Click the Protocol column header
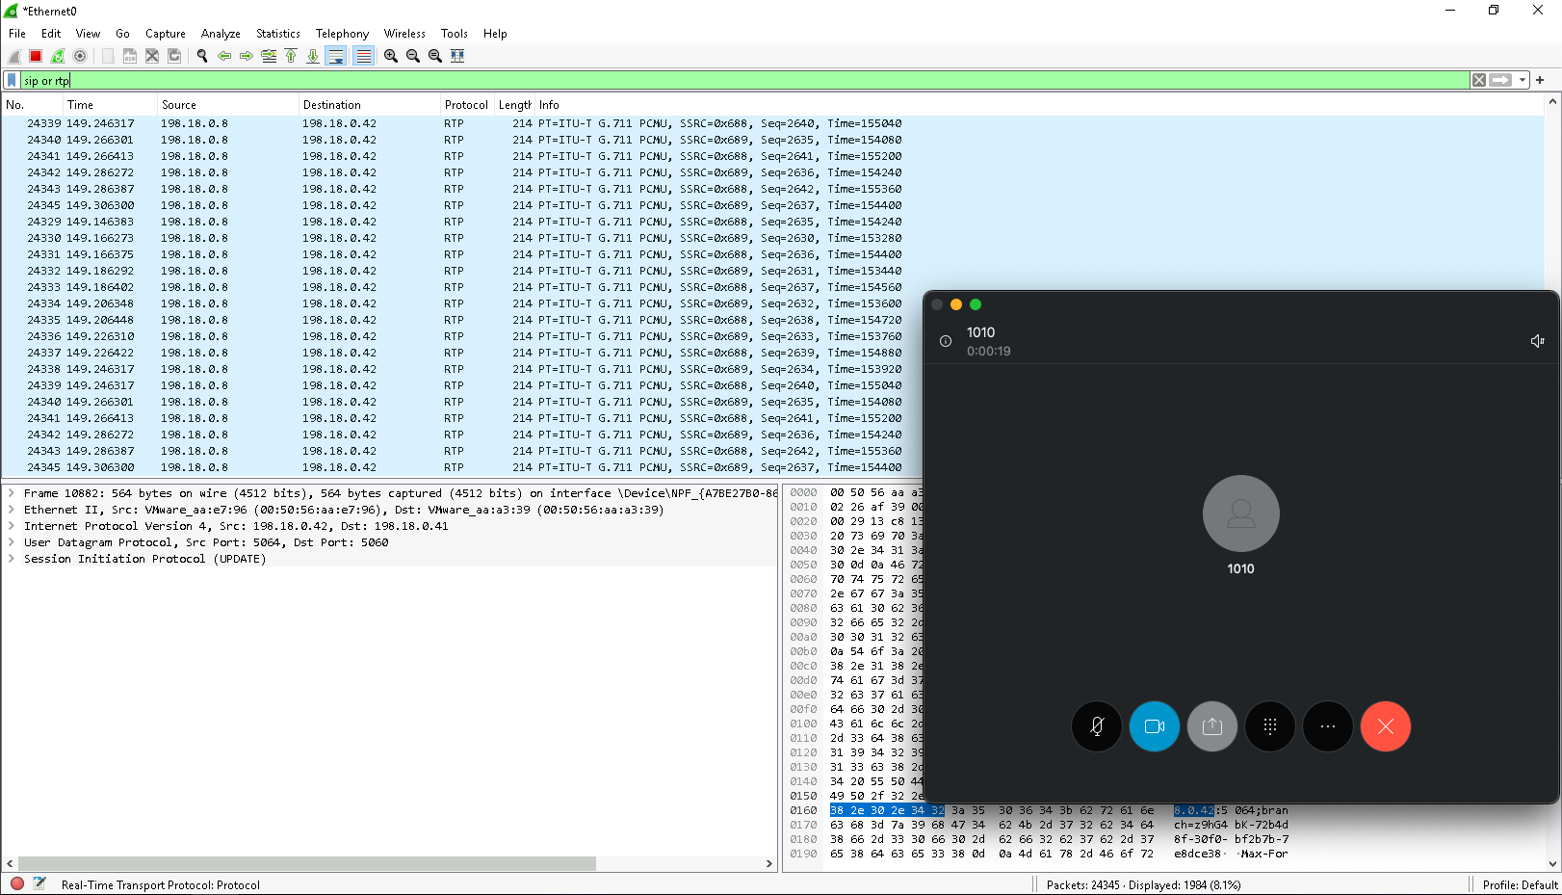1562x895 pixels. tap(466, 105)
